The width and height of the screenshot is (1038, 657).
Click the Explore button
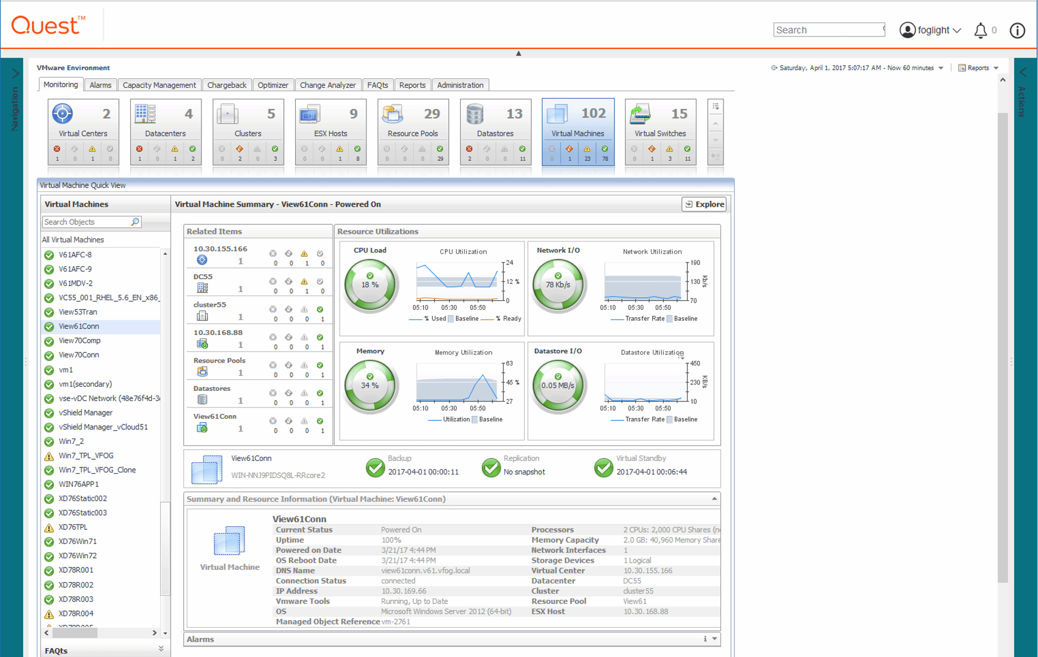[x=704, y=204]
